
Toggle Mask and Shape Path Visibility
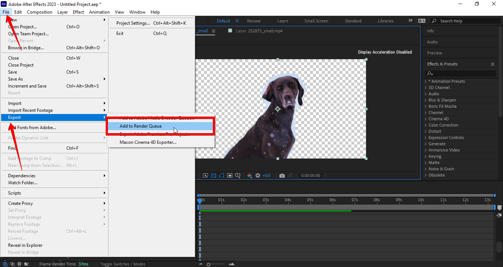221,175
